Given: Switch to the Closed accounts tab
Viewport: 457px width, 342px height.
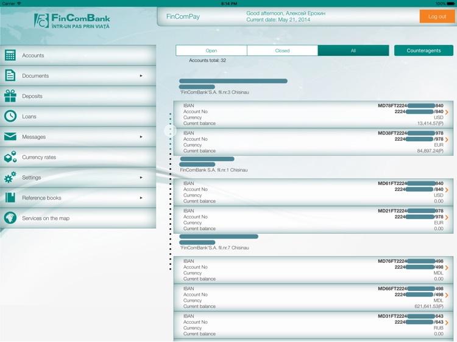Looking at the screenshot, I should click(x=282, y=51).
